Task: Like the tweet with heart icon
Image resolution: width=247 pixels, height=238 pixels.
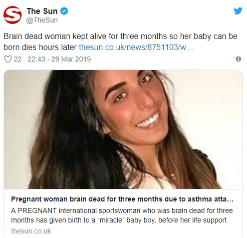Action: tap(8, 59)
